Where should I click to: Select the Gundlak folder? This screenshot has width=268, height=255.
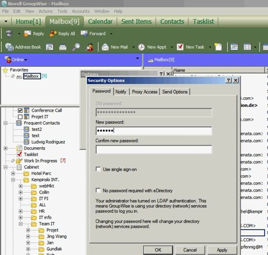point(54,249)
